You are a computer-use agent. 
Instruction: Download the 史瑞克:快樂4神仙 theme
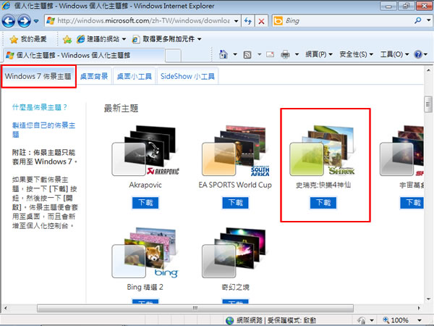323,203
